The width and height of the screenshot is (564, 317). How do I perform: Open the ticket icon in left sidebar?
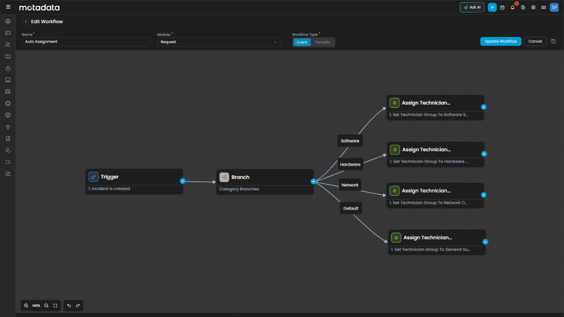point(8,33)
